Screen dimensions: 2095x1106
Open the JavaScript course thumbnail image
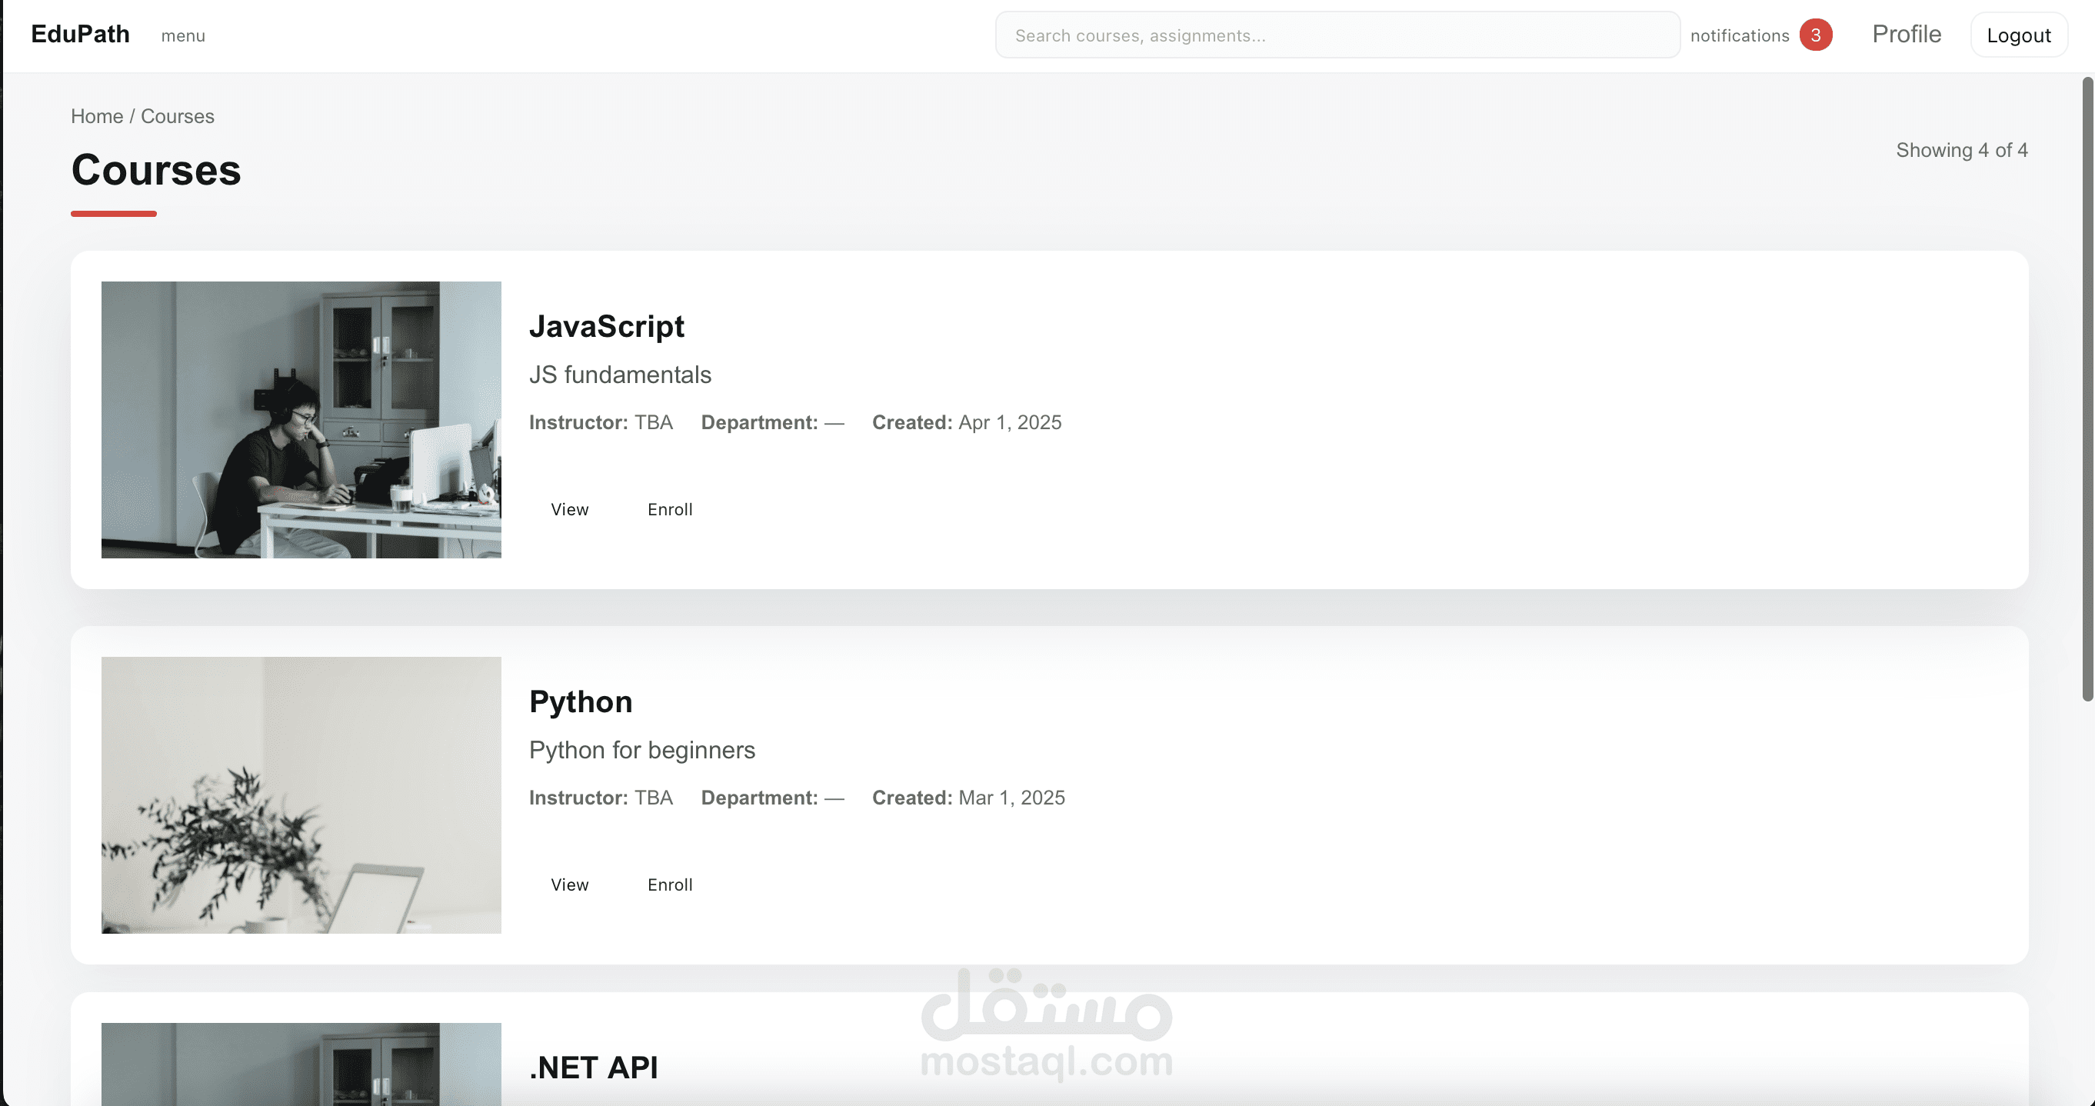(301, 420)
